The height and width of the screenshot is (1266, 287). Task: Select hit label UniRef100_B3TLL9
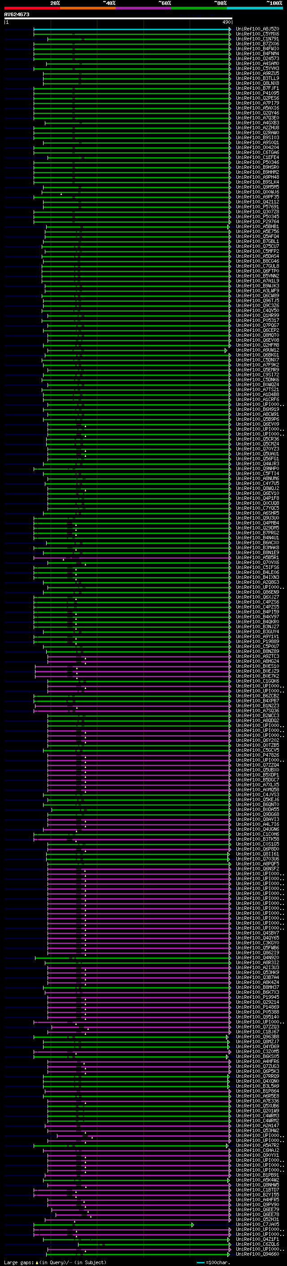[x=257, y=78]
